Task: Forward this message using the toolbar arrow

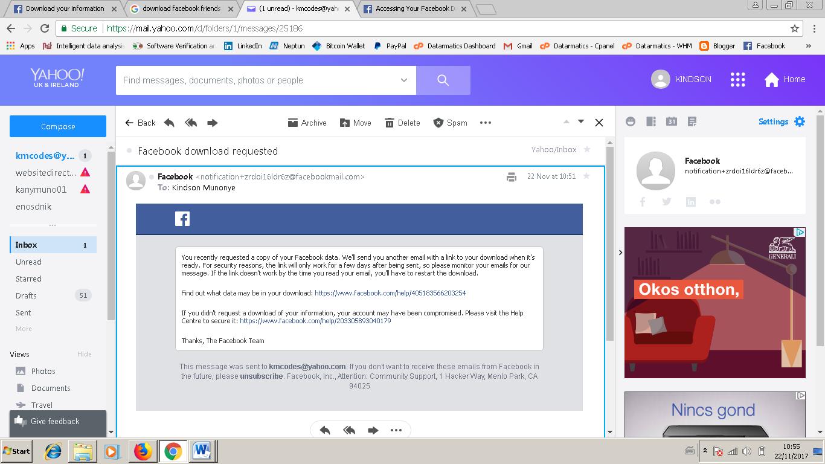Action: click(x=212, y=123)
